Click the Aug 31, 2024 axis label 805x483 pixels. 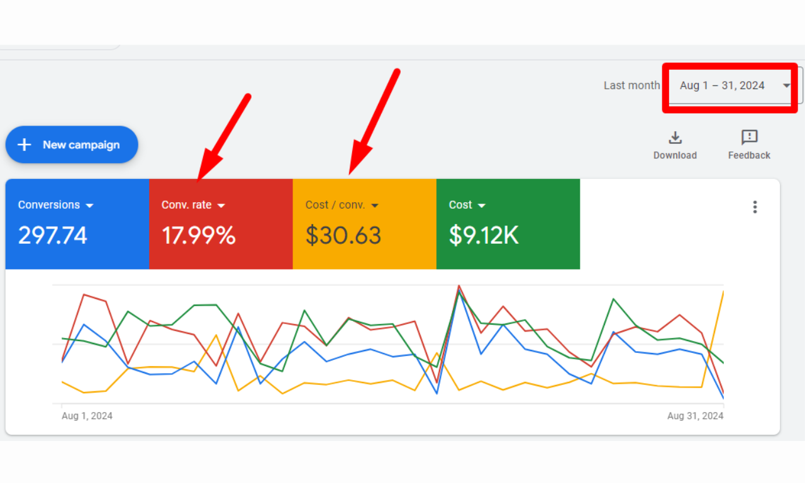tap(695, 416)
